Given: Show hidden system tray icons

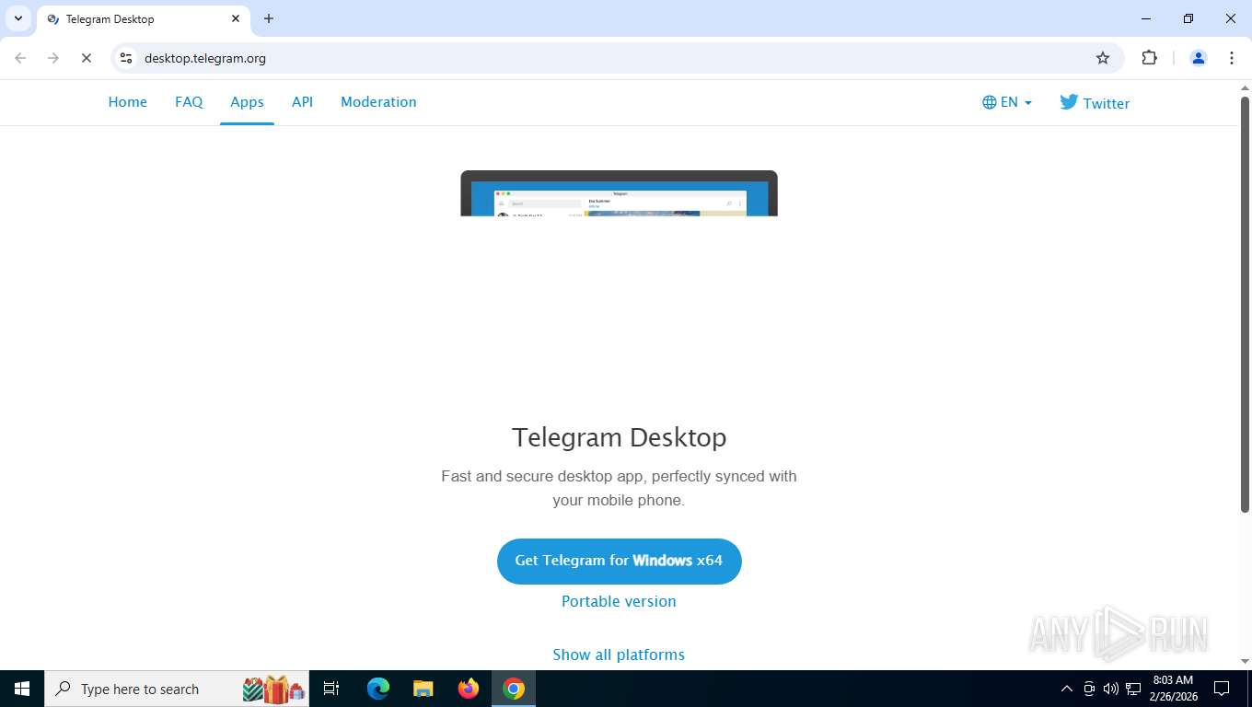Looking at the screenshot, I should (1067, 689).
